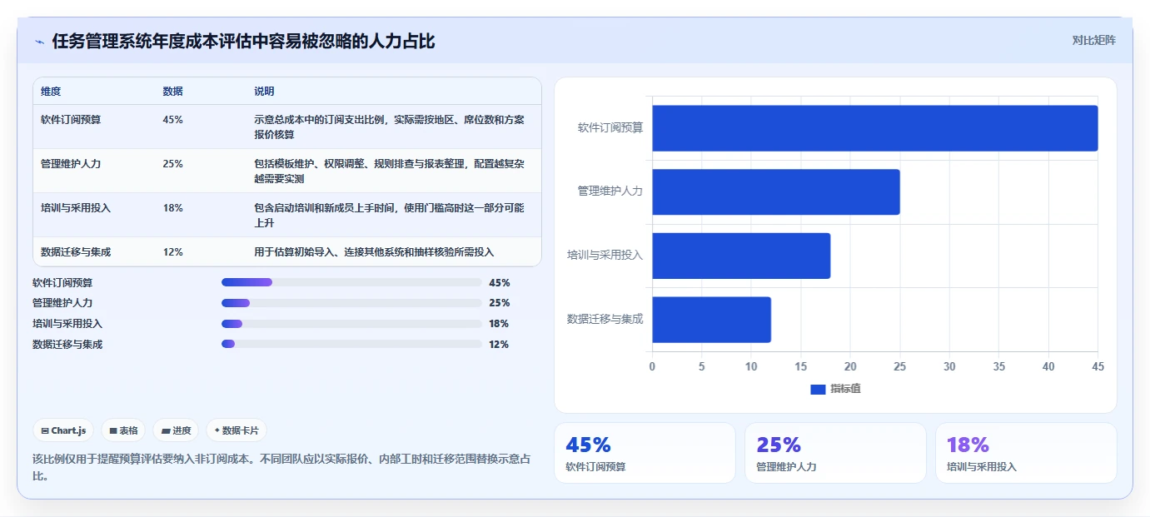The image size is (1150, 517).
Task: Click the 数据迁移与集成 label on the chart axis
Action: click(x=605, y=319)
